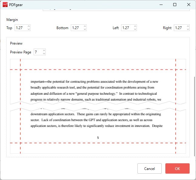Decrease the Bottom margin with down arrow
The height and width of the screenshot is (180, 196).
tap(85, 29)
